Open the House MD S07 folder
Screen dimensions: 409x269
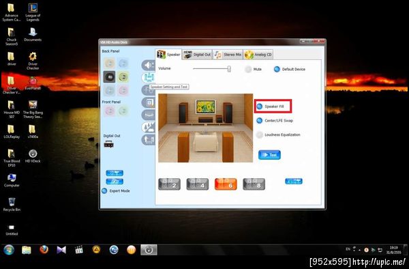click(x=12, y=109)
